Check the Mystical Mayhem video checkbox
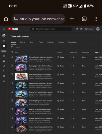Viewport: 102px width, 134px height. (12, 118)
